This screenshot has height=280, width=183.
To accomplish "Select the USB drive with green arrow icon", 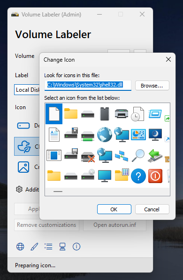I will [155, 156].
